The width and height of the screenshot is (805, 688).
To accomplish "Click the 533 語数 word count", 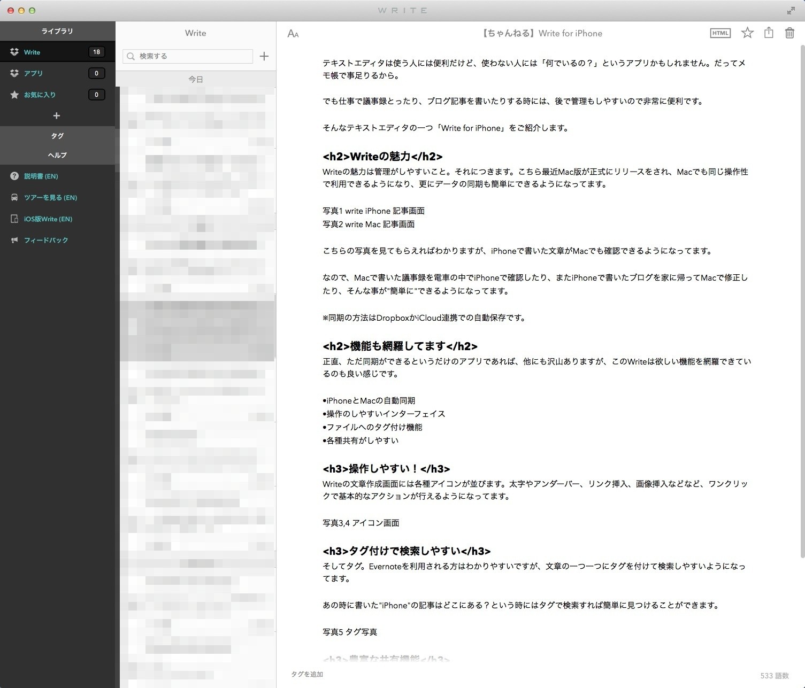I will [x=774, y=676].
